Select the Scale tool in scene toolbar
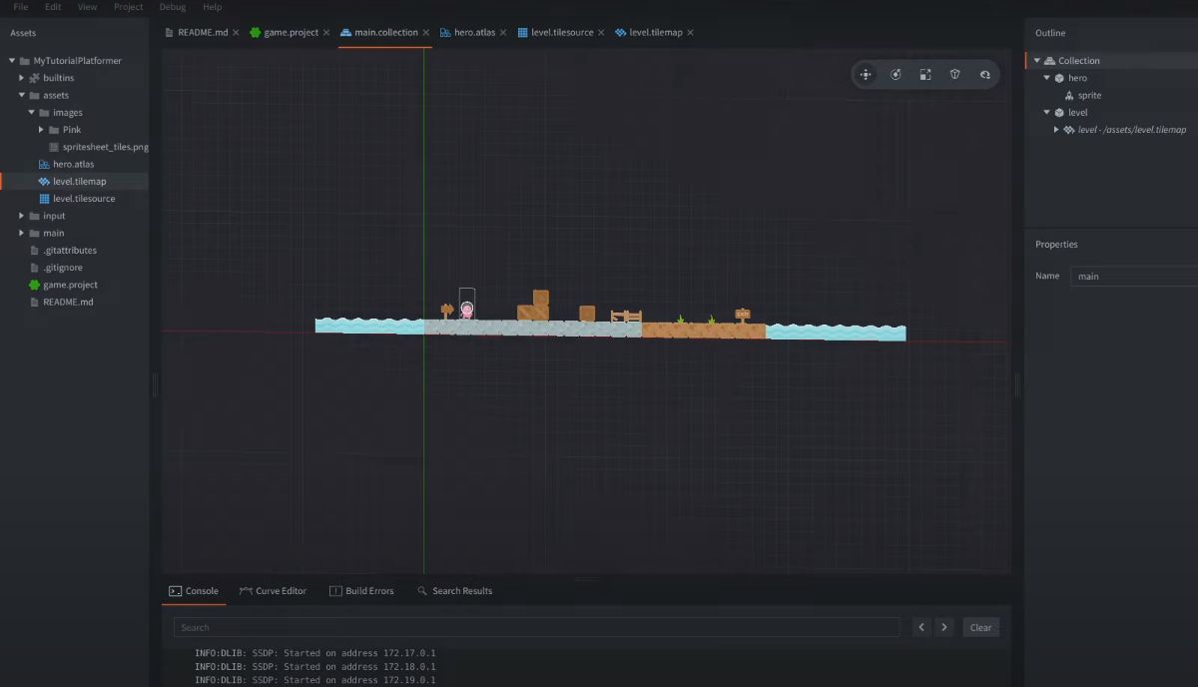This screenshot has height=687, width=1198. [x=925, y=75]
